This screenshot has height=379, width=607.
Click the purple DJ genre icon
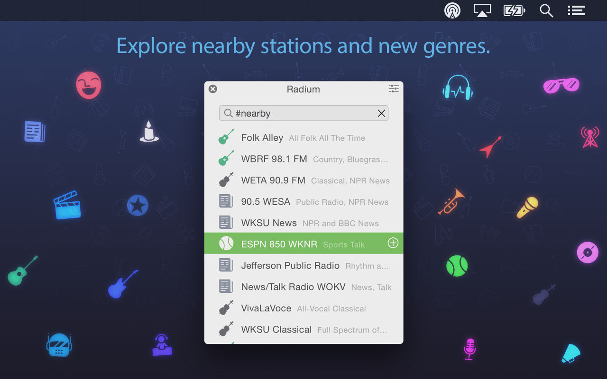pyautogui.click(x=162, y=345)
